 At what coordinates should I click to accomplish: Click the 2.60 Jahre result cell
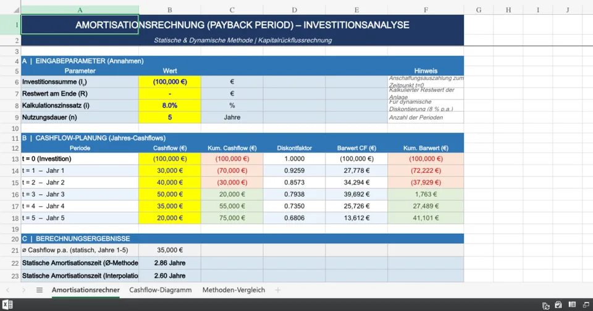[170, 276]
